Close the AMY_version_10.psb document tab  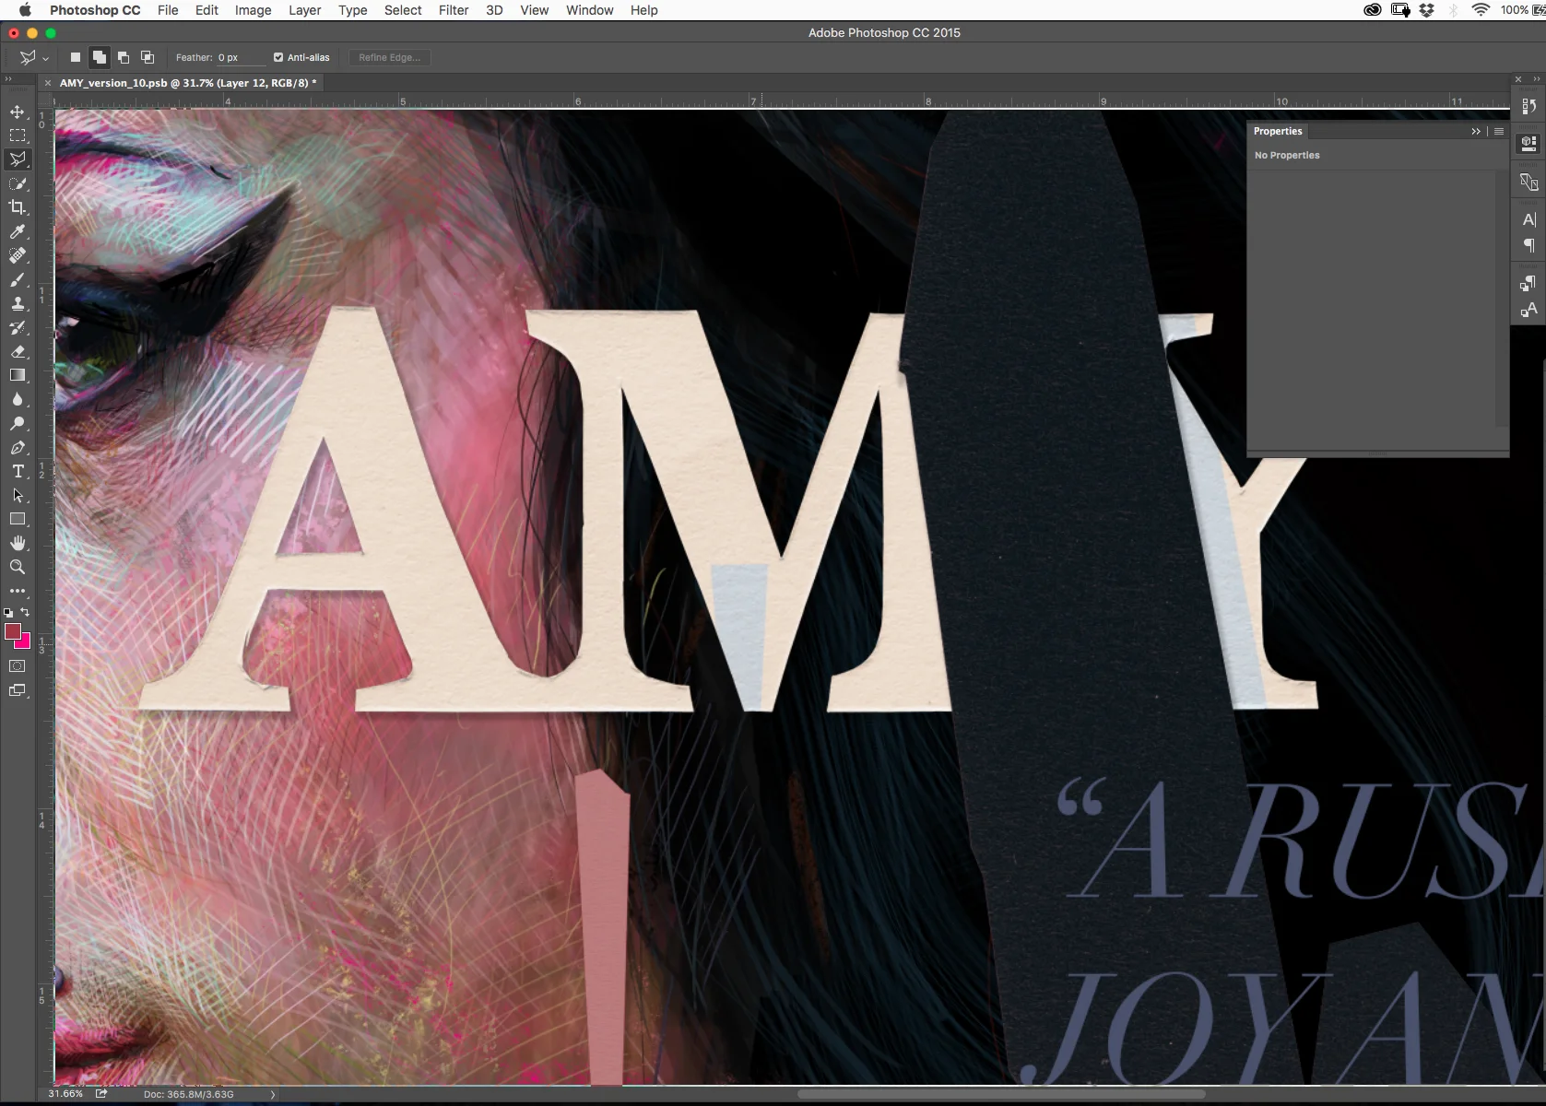point(48,83)
